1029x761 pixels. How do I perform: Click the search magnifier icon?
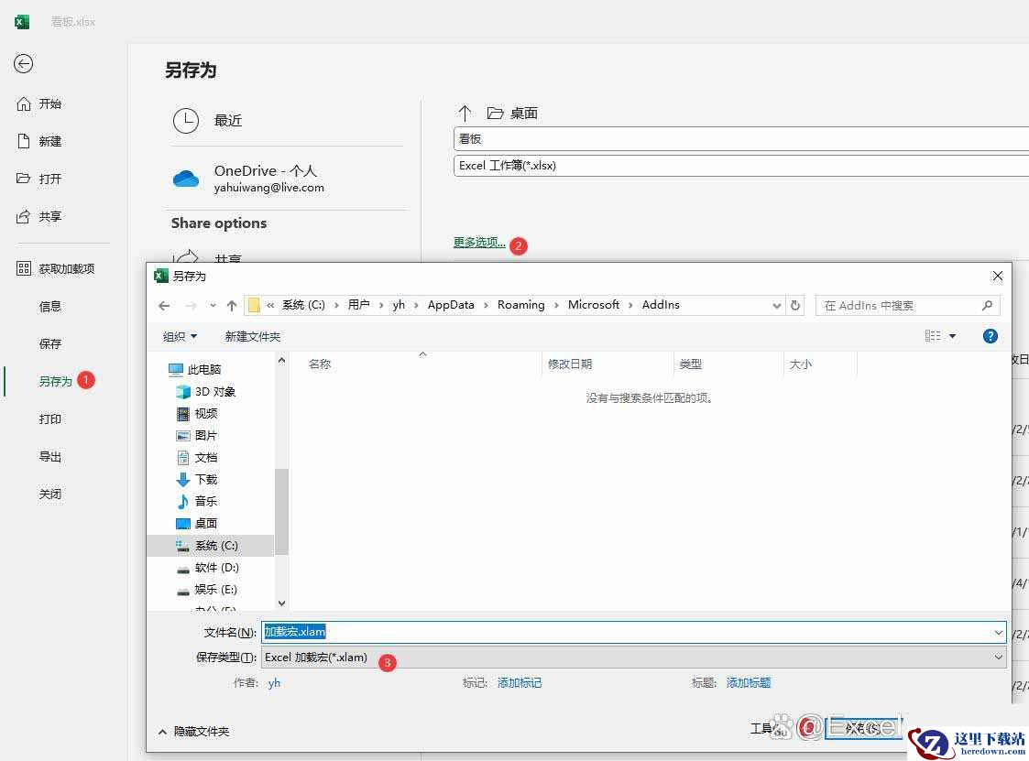click(987, 306)
